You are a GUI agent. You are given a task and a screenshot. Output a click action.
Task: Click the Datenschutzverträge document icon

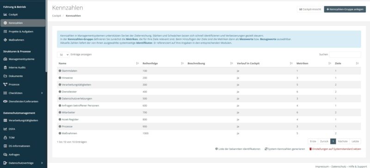[x=5, y=163]
